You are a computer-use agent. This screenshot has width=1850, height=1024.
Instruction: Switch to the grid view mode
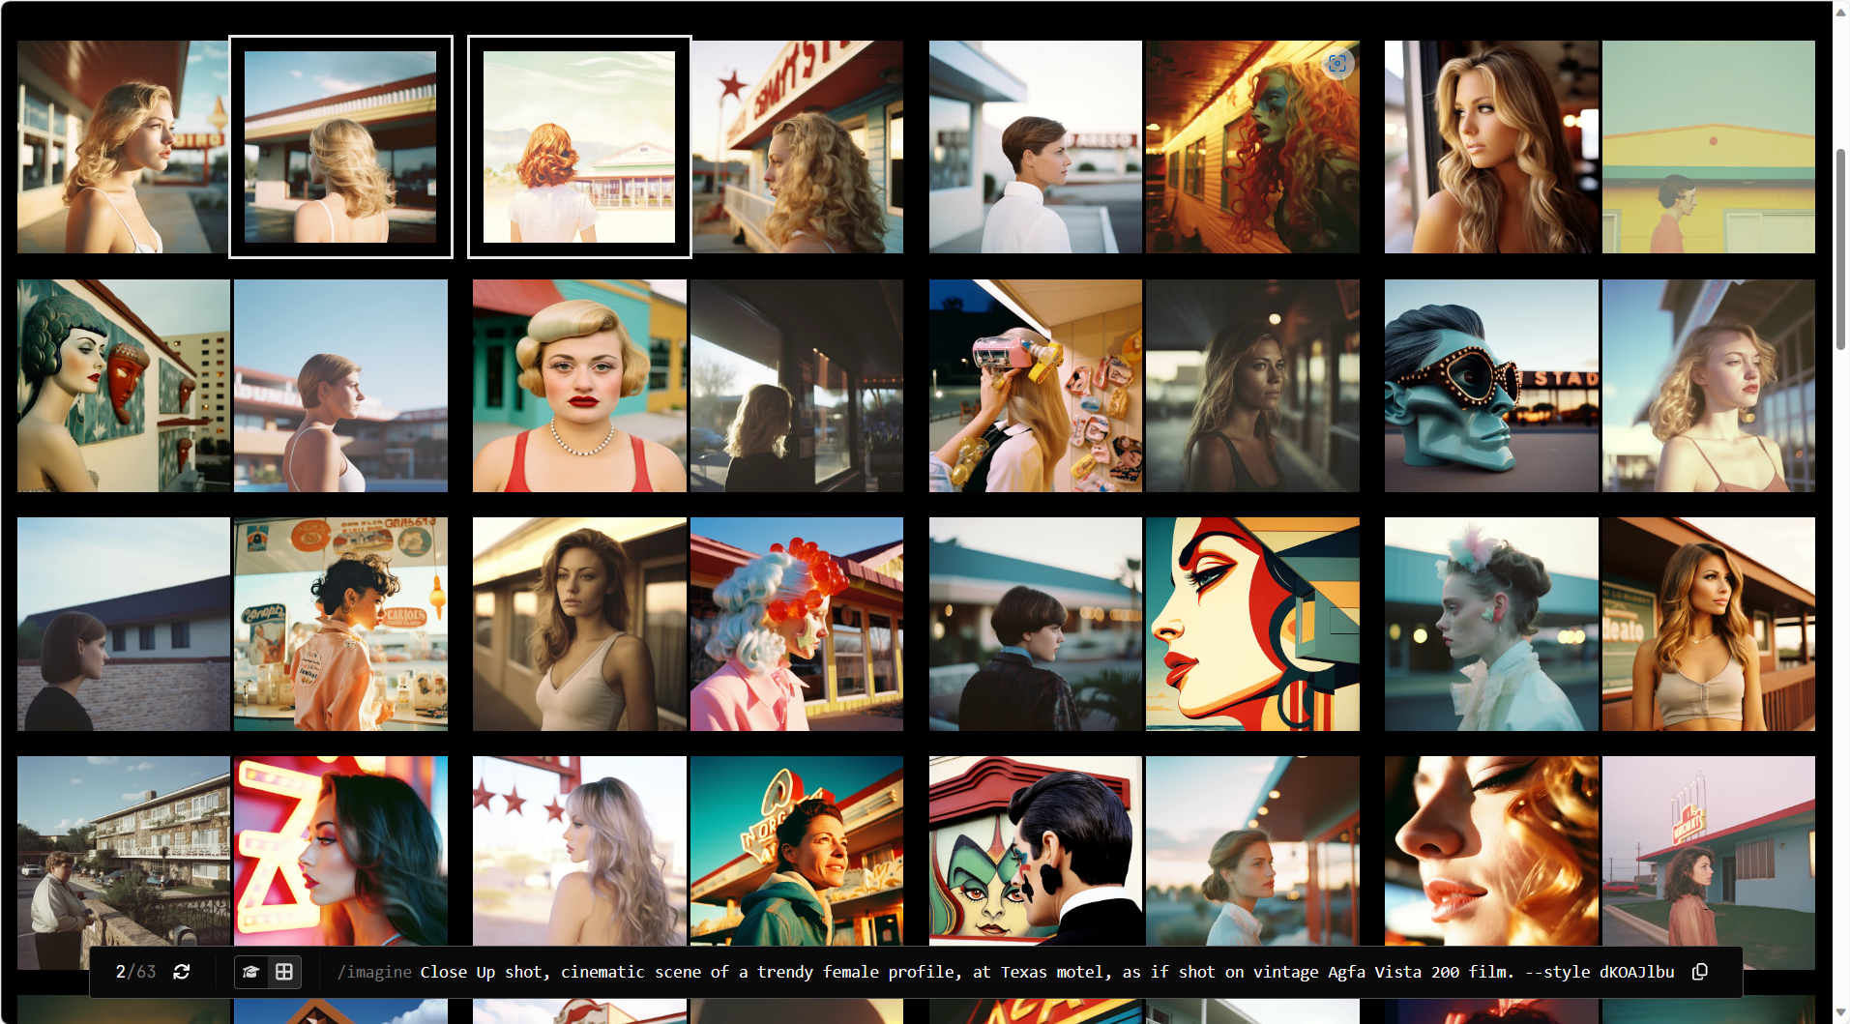284,972
